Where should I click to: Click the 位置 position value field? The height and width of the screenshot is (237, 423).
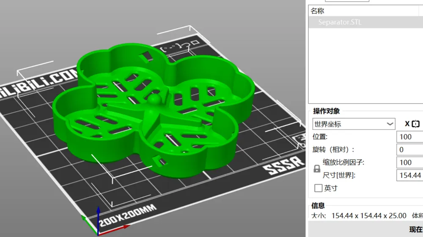pyautogui.click(x=409, y=137)
